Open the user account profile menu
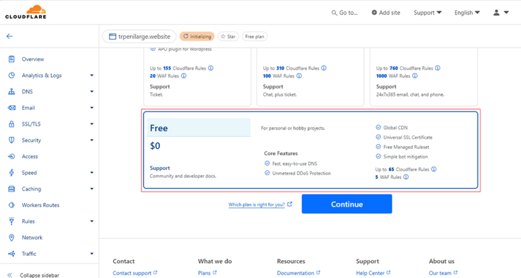The height and width of the screenshot is (278, 521). click(x=501, y=13)
